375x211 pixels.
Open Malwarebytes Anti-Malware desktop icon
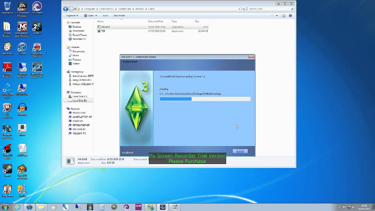click(22, 30)
